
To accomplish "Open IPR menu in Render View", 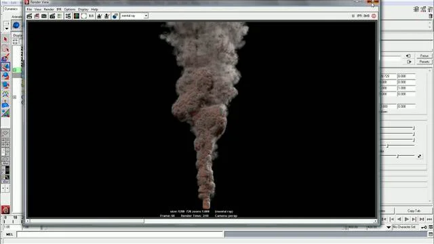I will (x=59, y=9).
